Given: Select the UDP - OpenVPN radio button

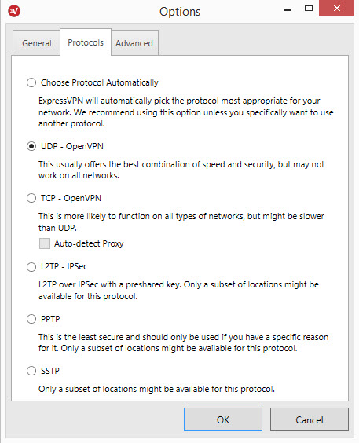Looking at the screenshot, I should 31,146.
